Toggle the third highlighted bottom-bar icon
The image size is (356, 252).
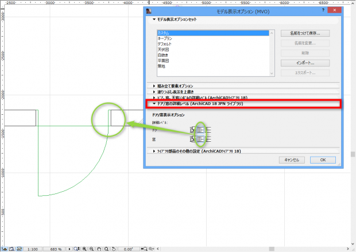[x=19, y=249]
